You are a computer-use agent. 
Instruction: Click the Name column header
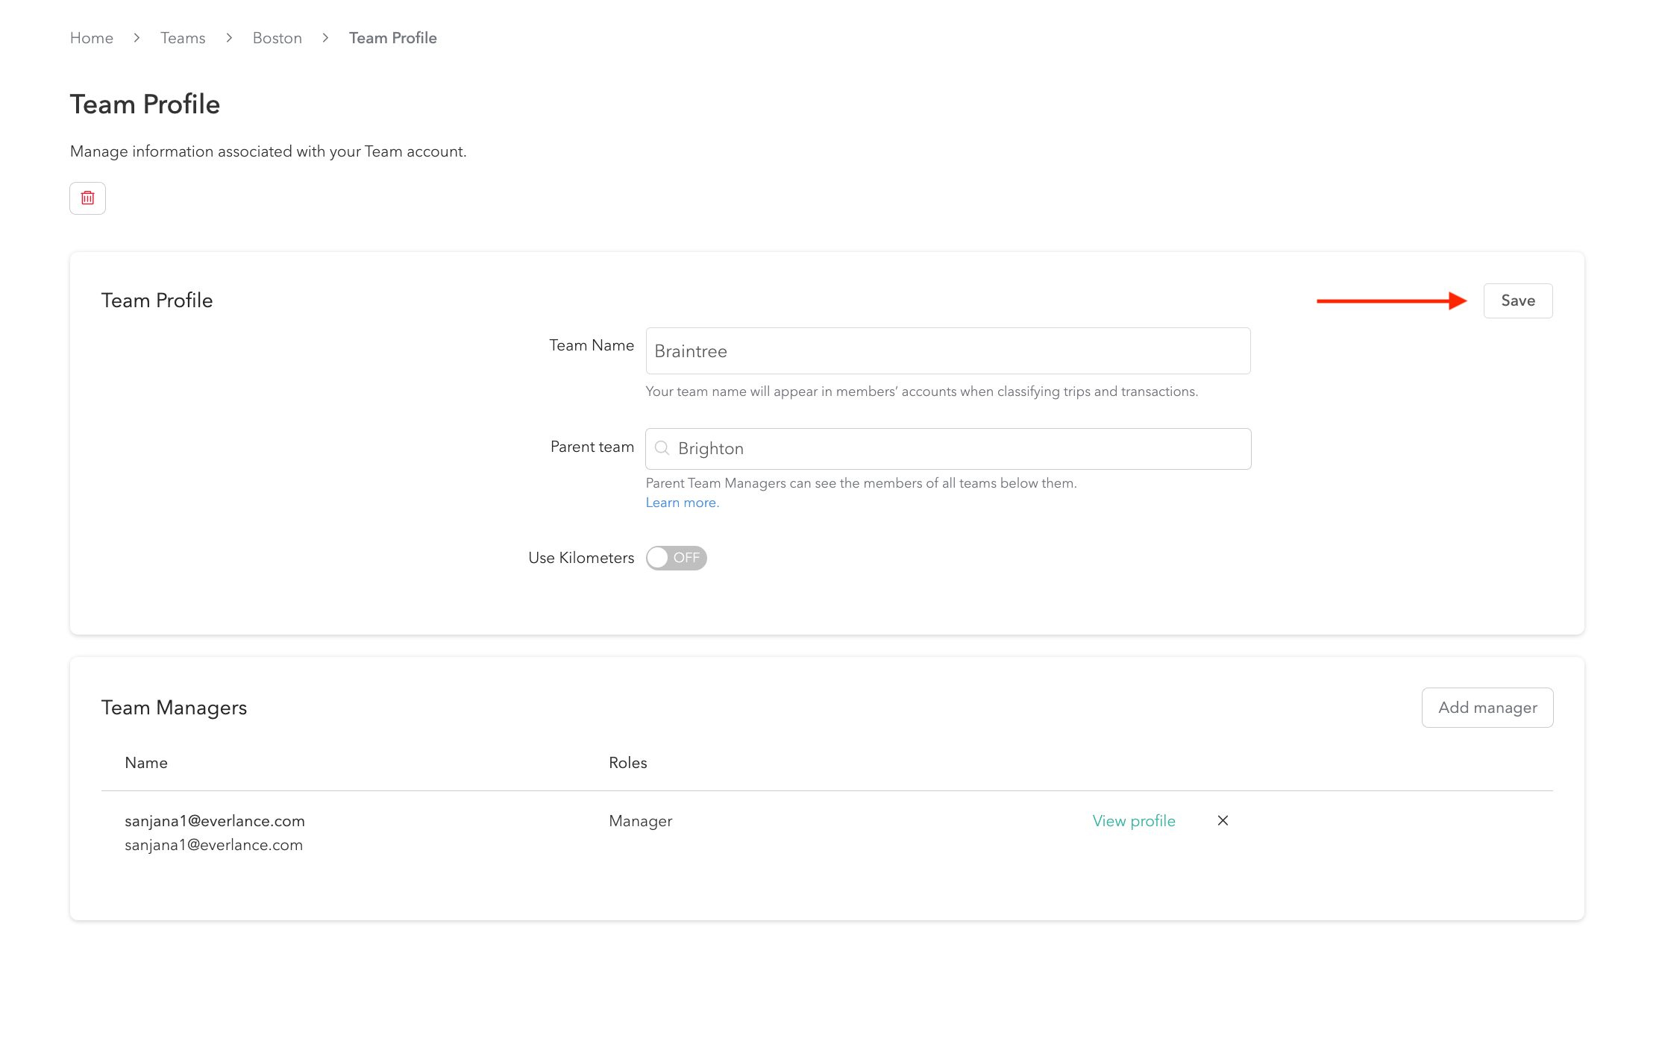[146, 763]
